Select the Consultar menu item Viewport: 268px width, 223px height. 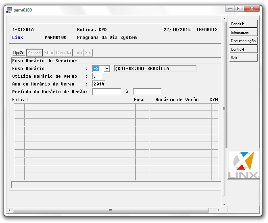tap(64, 52)
